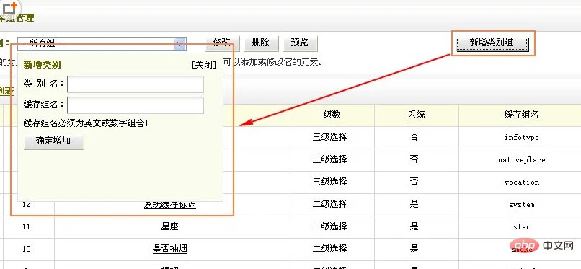Select the infotype cache name cell
Viewport: 581px width, 269px height.
[521, 138]
